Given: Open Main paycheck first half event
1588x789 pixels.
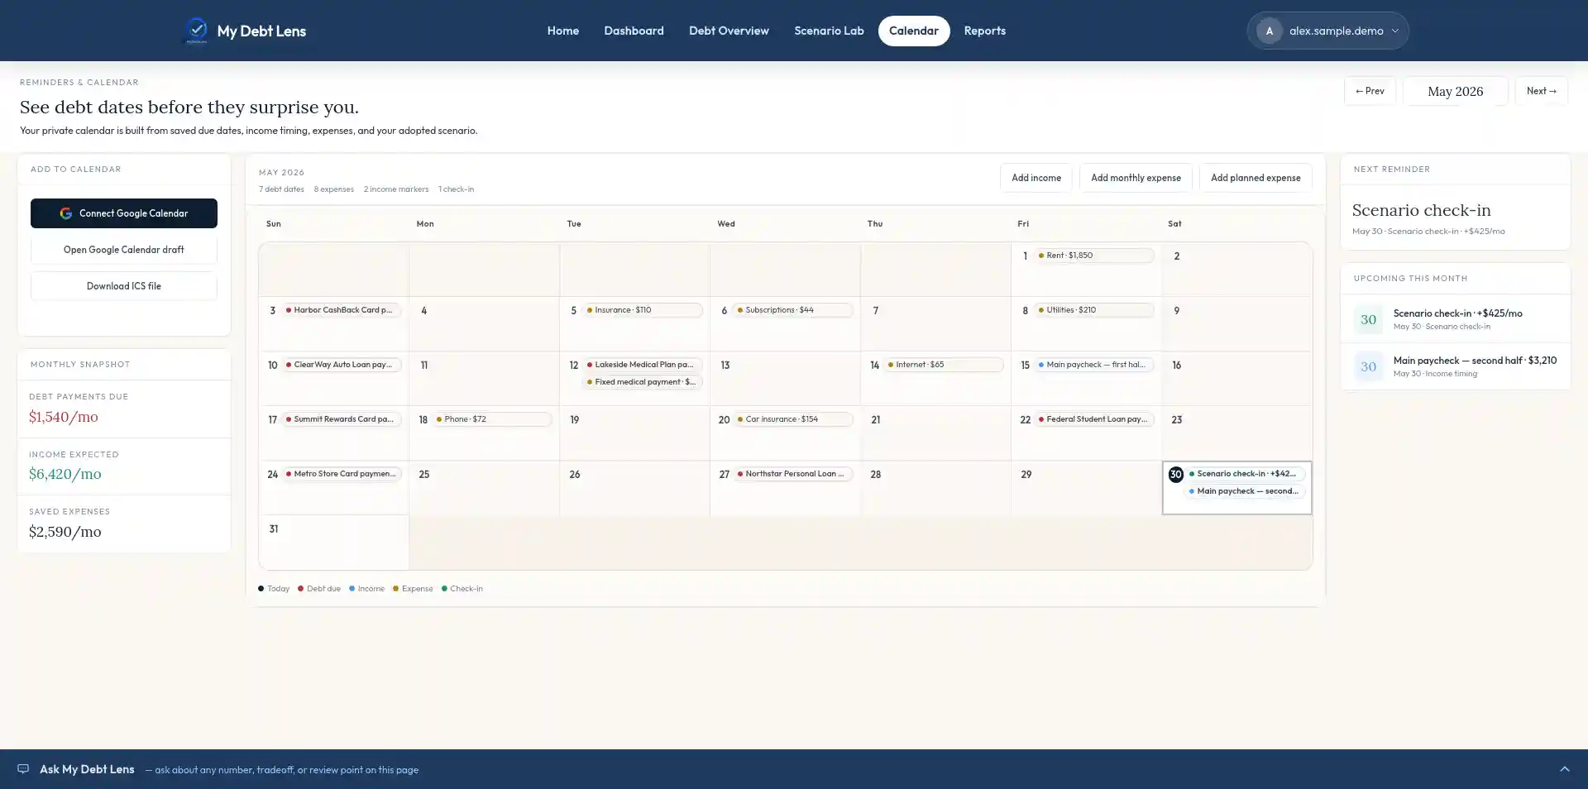Looking at the screenshot, I should click(1094, 365).
